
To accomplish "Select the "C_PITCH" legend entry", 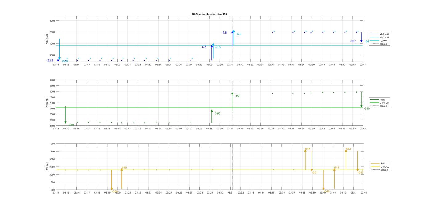I will coord(380,103).
